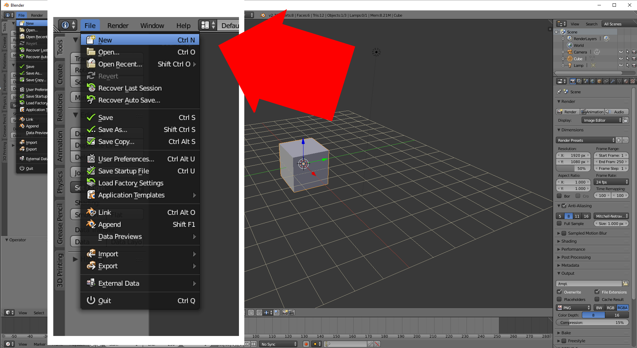Click the delete keyframe crossed-key icon
This screenshot has height=348, width=637.
(x=377, y=344)
